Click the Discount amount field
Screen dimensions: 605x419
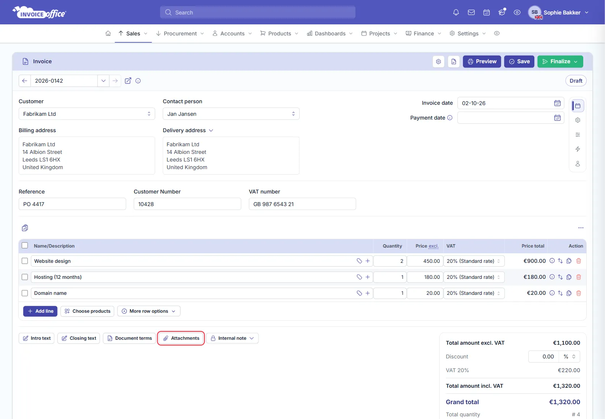point(544,357)
